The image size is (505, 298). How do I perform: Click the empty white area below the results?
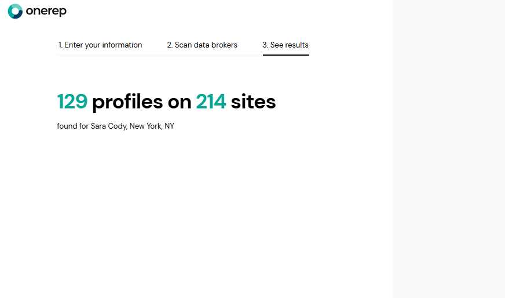197,215
